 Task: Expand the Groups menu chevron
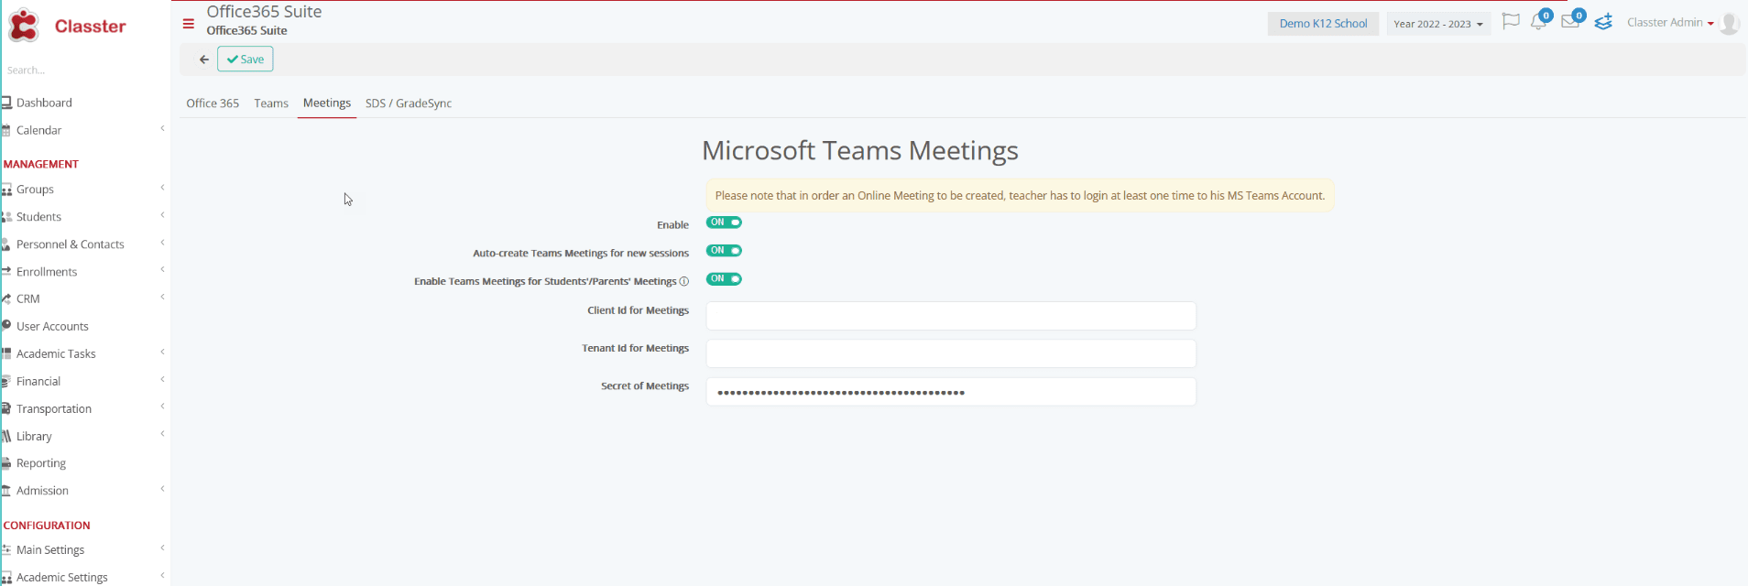tap(162, 188)
